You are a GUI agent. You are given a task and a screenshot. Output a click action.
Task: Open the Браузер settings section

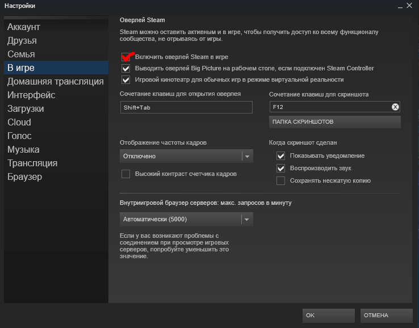24,176
